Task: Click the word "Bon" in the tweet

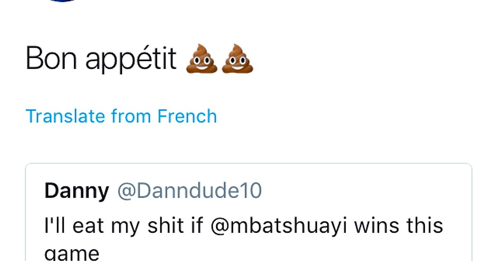Action: tap(51, 58)
